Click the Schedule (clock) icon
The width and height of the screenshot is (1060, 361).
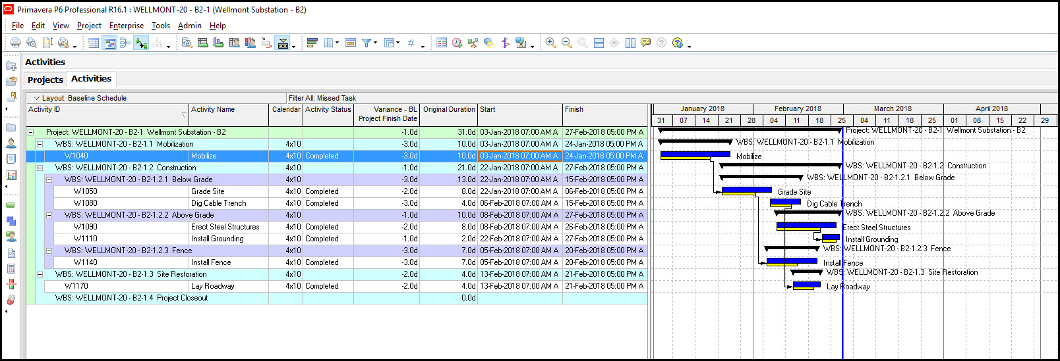[x=457, y=43]
